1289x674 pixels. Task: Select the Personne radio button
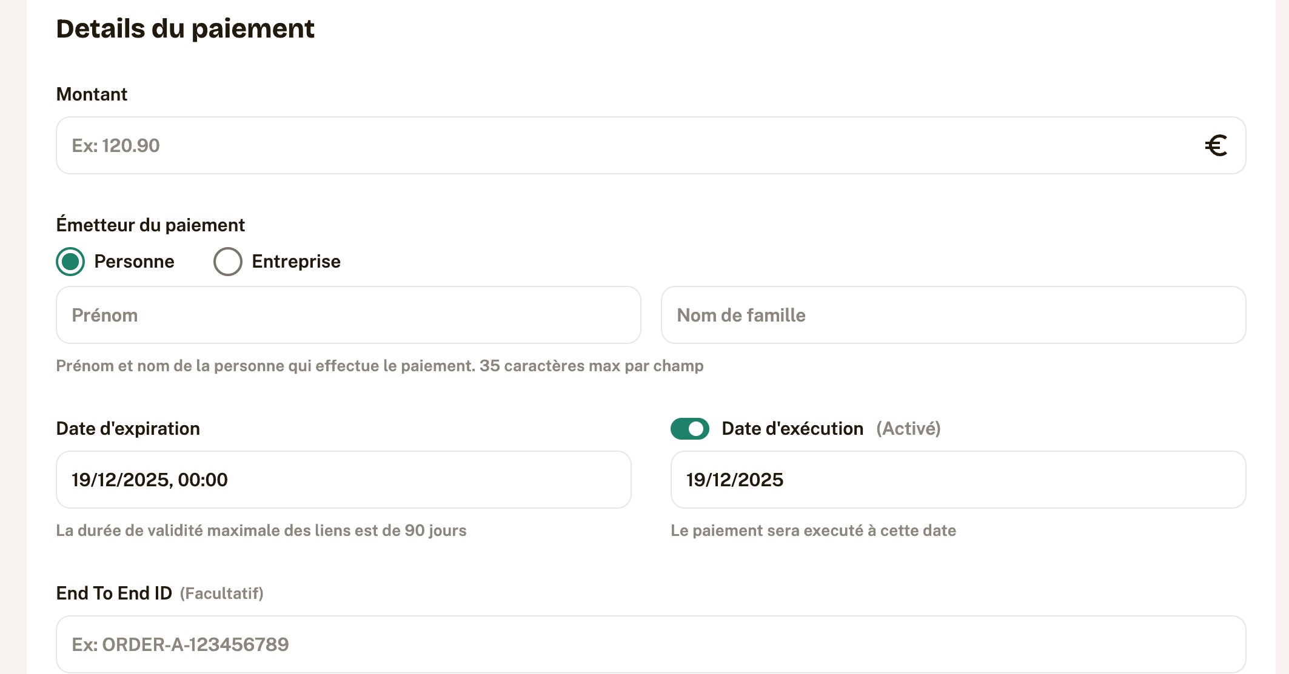71,262
